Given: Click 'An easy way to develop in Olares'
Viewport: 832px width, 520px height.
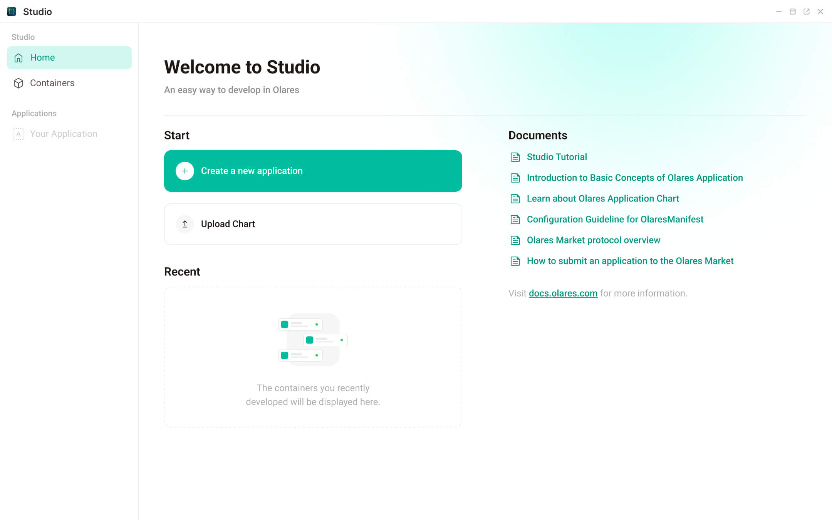Looking at the screenshot, I should coord(231,90).
